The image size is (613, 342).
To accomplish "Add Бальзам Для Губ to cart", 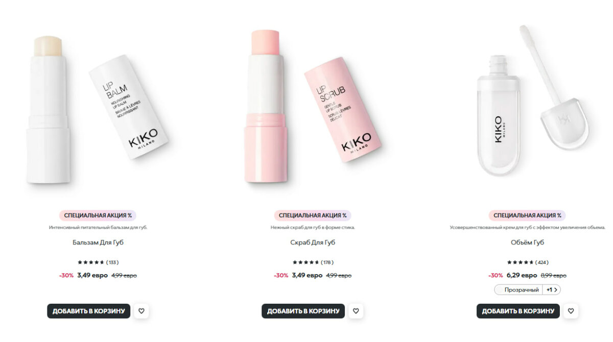I will (x=89, y=311).
